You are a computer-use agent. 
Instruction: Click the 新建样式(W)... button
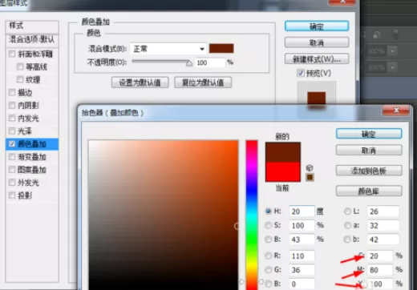[317, 59]
